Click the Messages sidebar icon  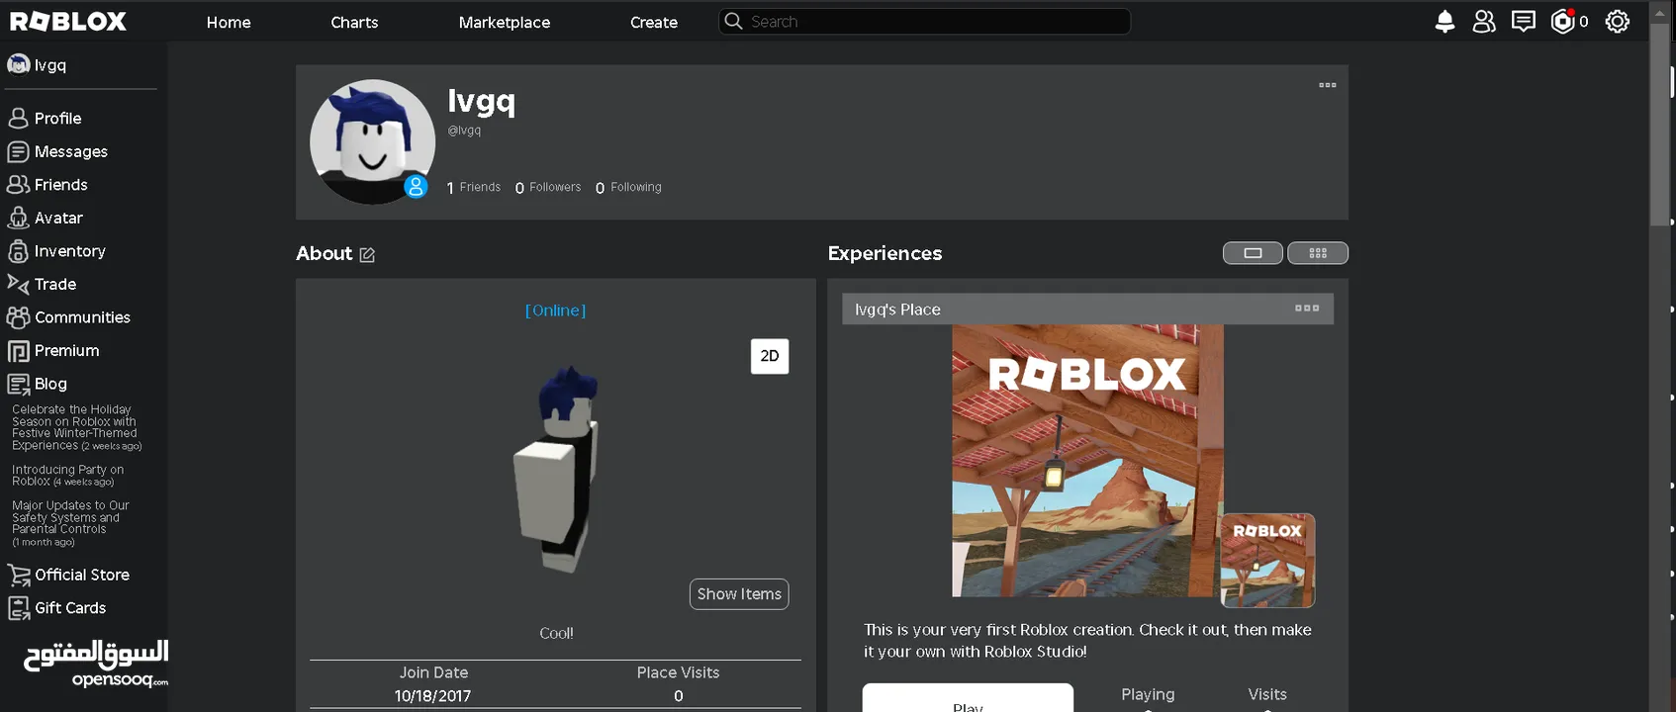point(18,151)
